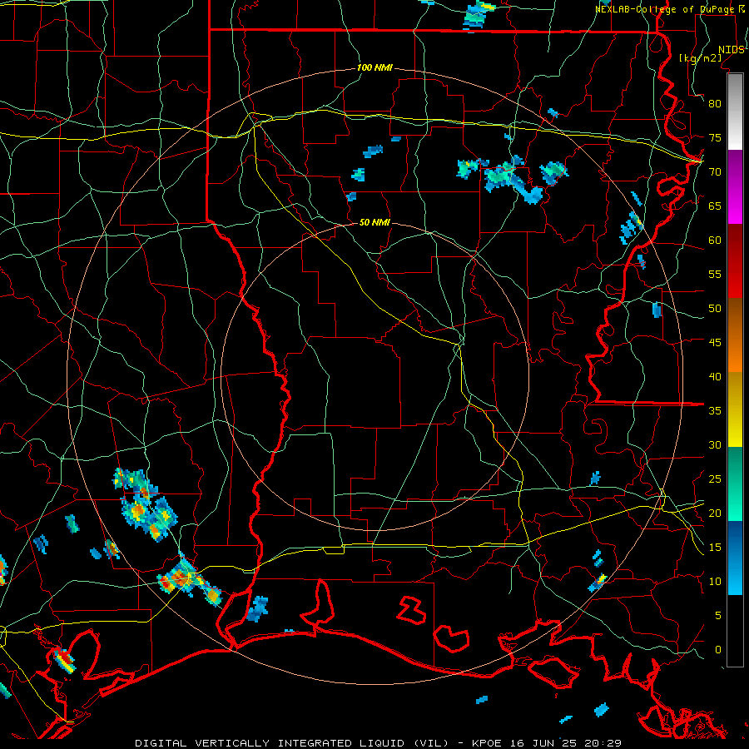Screen dimensions: 749x749
Task: Select the blue segment of the color scale
Action: tap(735, 558)
